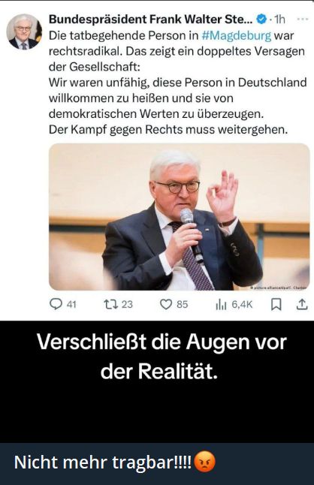The width and height of the screenshot is (314, 485).
Task: Click the 23 retweets count
Action: (127, 305)
